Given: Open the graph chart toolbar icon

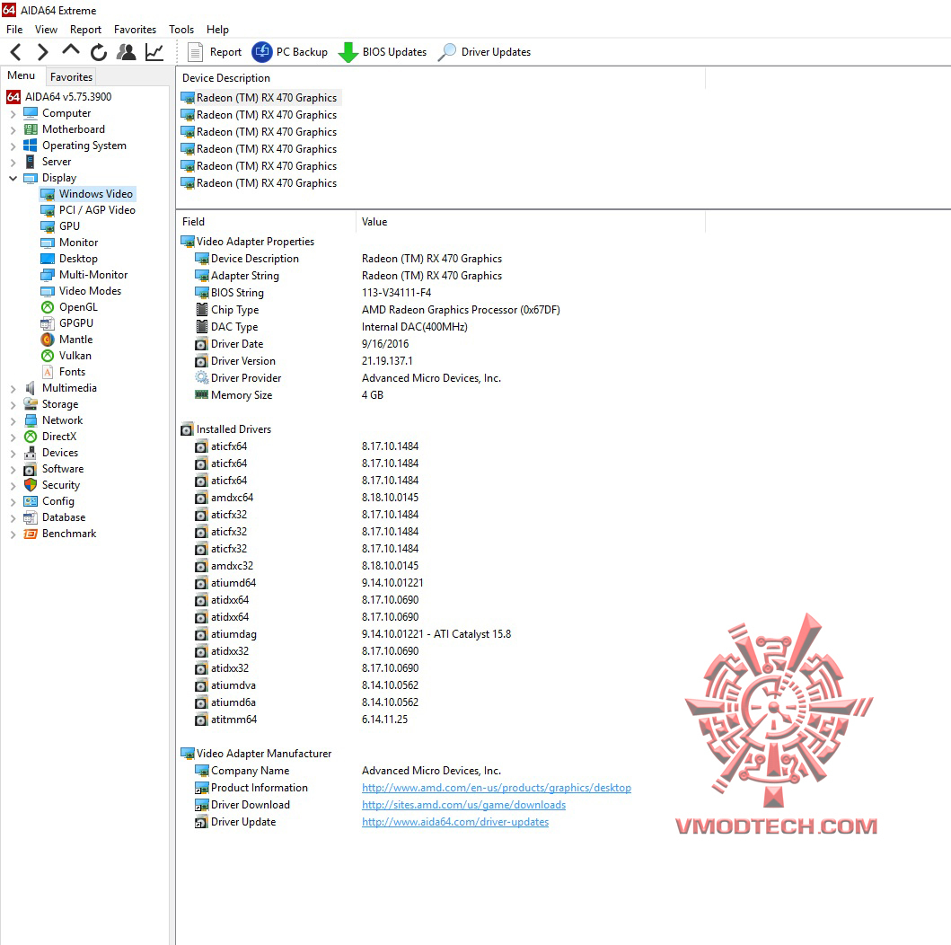Looking at the screenshot, I should 154,52.
